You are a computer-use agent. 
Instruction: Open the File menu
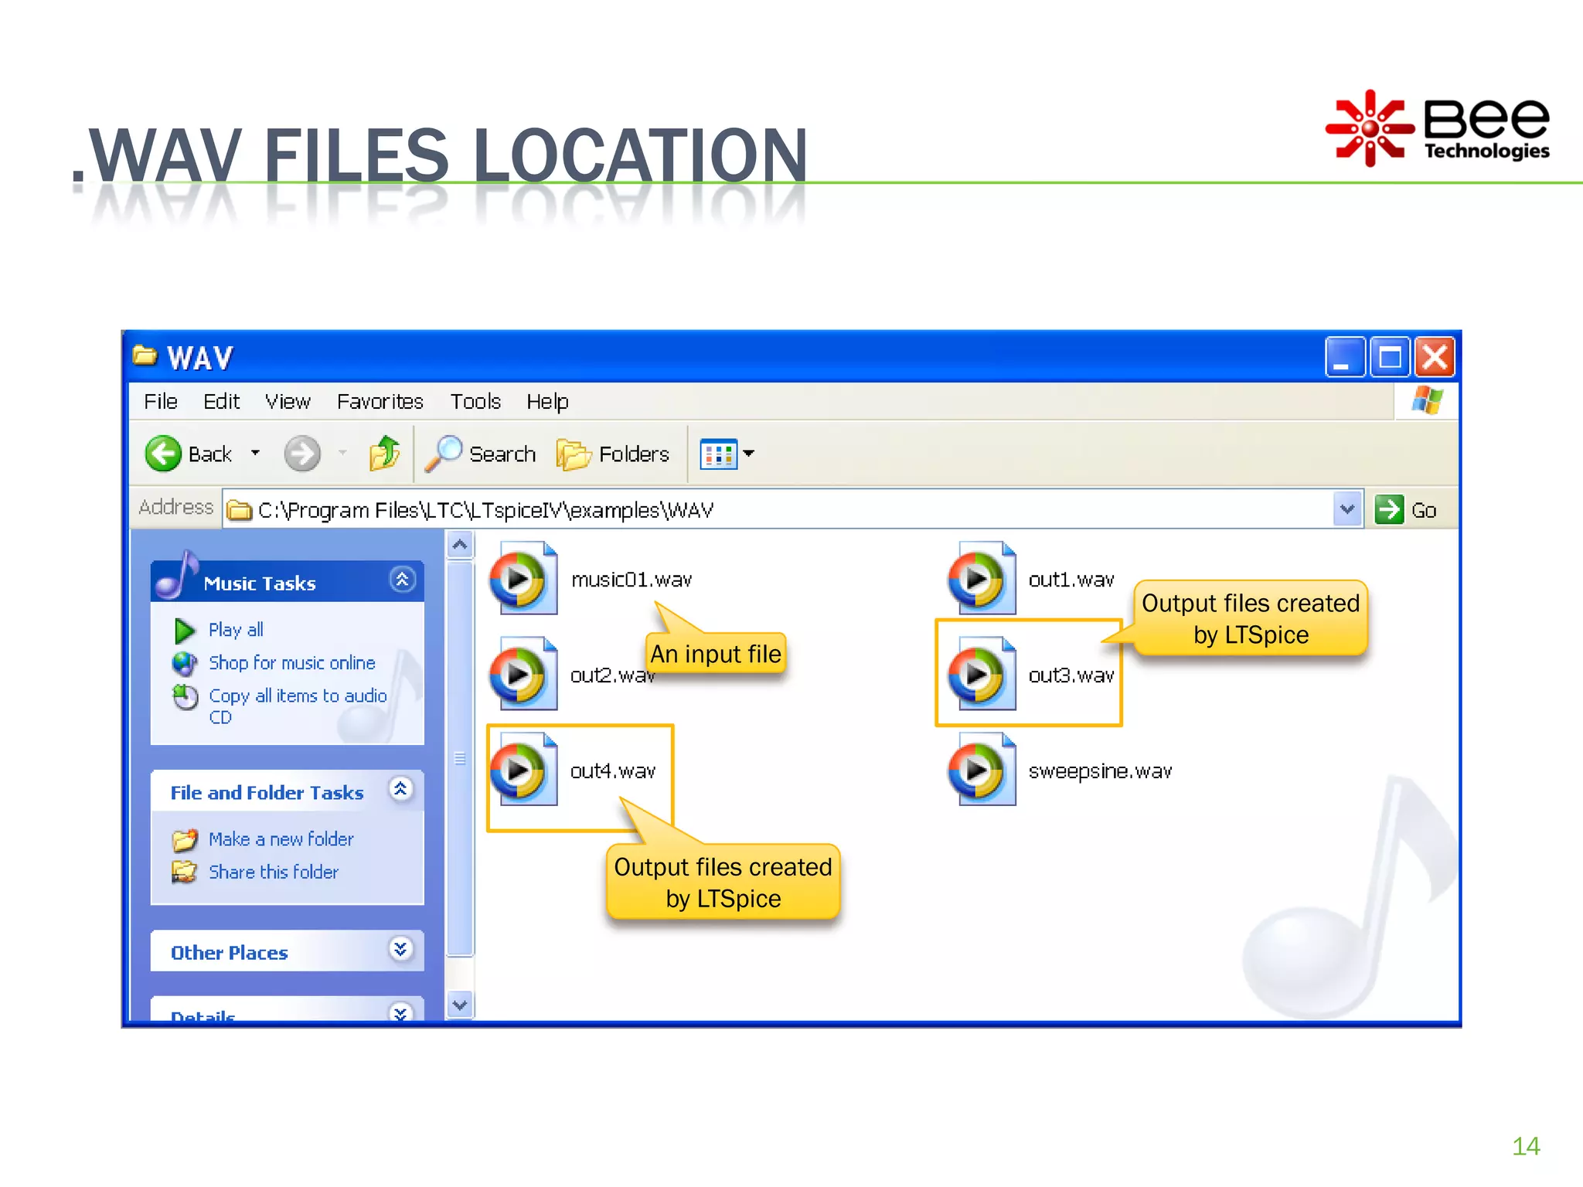161,402
